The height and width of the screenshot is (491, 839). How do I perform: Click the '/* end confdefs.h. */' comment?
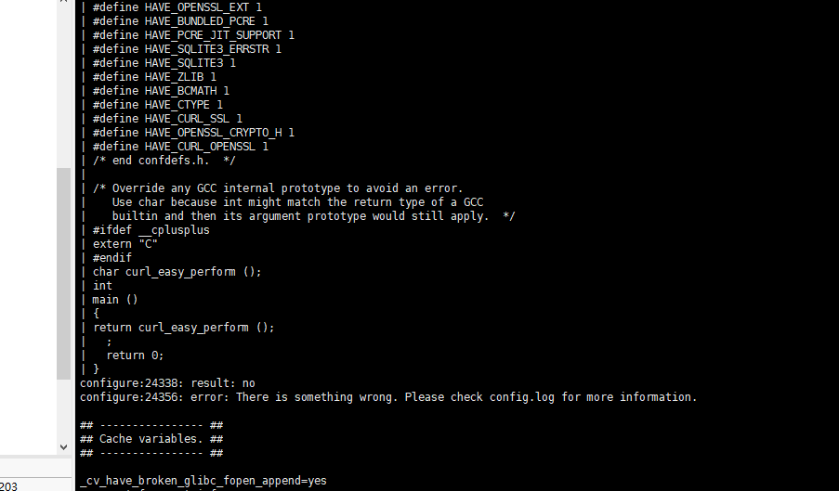pos(164,161)
